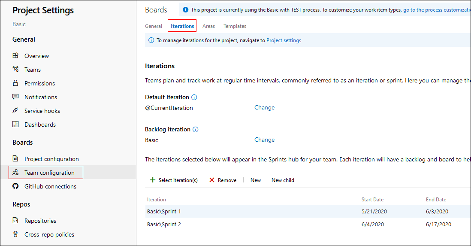Click the Service hooks plug icon
This screenshot has width=471, height=246.
click(15, 110)
